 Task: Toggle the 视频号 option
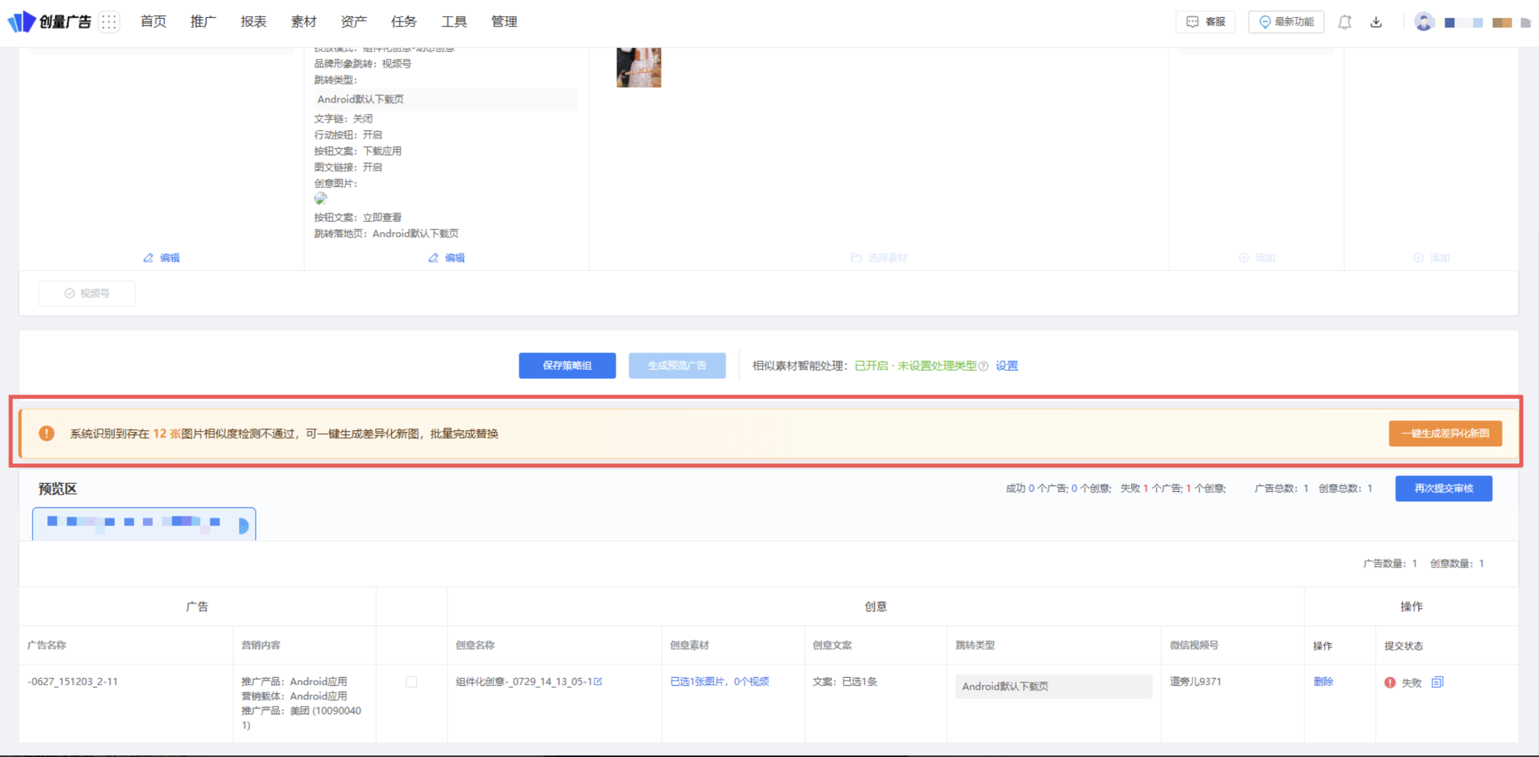(x=87, y=293)
